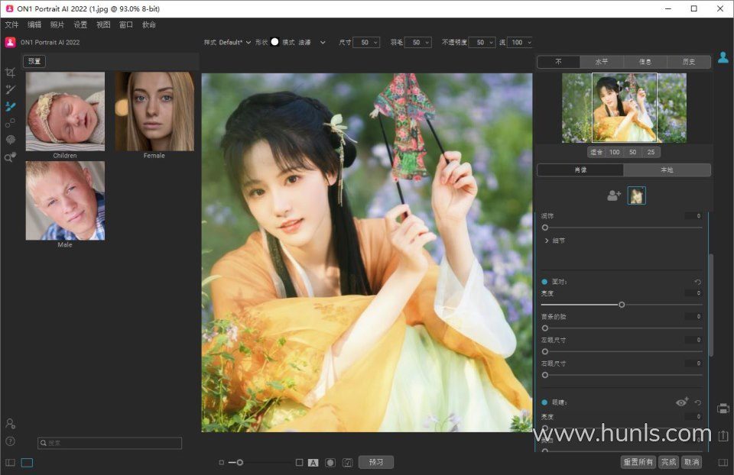Open the 设置 (Settings) menu

(80, 24)
